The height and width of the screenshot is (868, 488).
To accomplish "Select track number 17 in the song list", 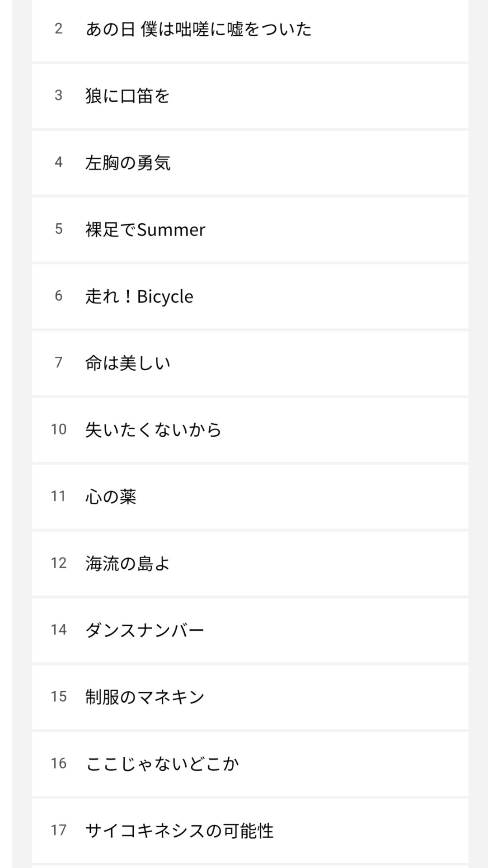I will tap(58, 830).
